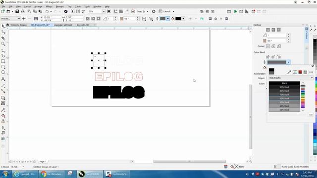Show color palettes view in the popup
317x178 pixels.
coord(305,72)
